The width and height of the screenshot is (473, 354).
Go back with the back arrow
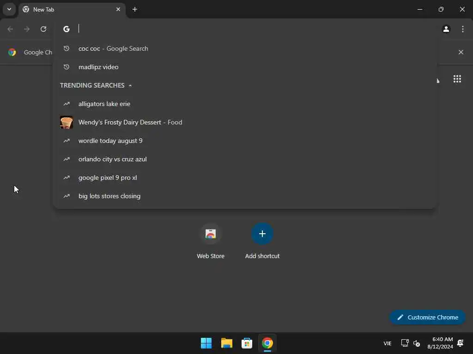point(10,29)
